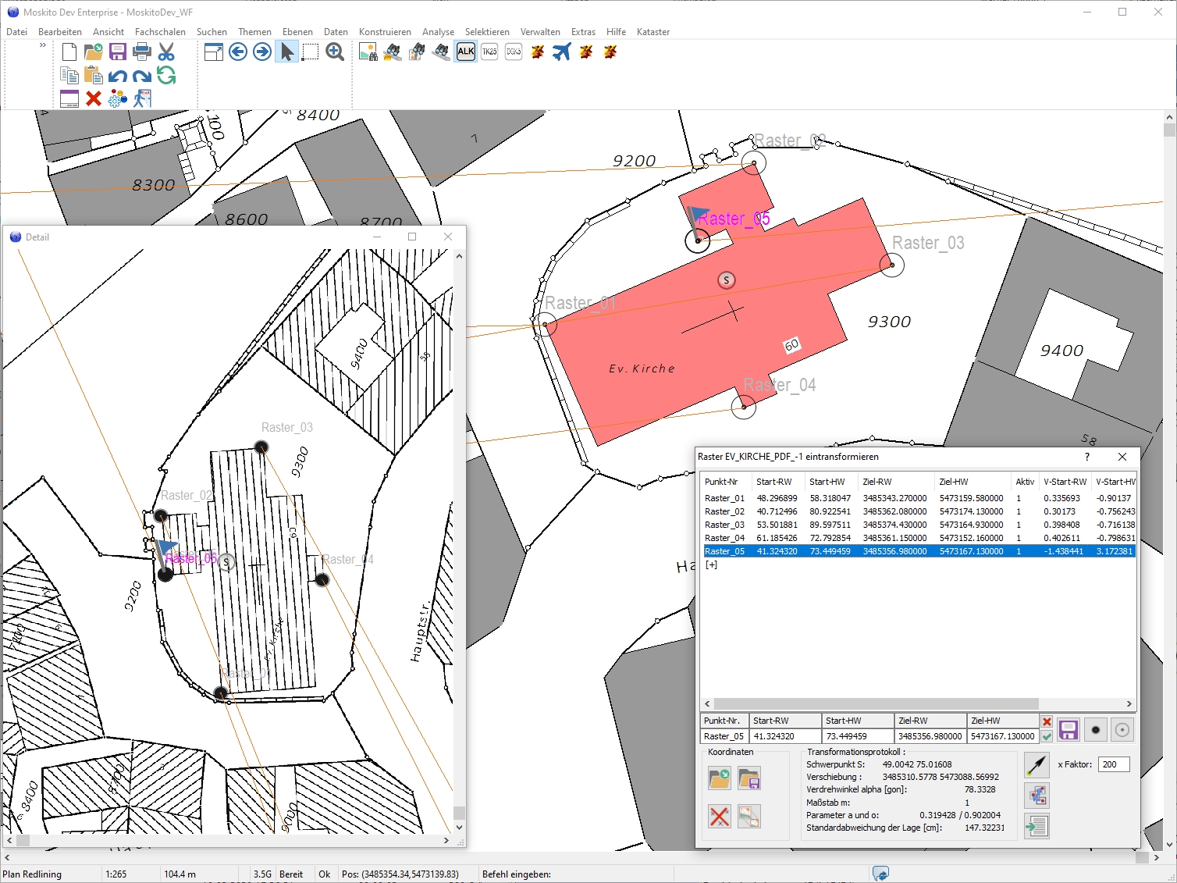Click the purple save disk icon in transformation dialog

coord(1068,730)
